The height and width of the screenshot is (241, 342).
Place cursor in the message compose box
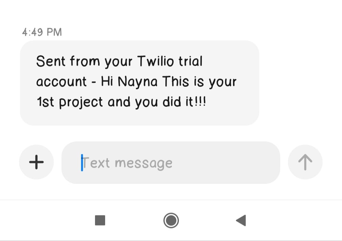point(171,162)
